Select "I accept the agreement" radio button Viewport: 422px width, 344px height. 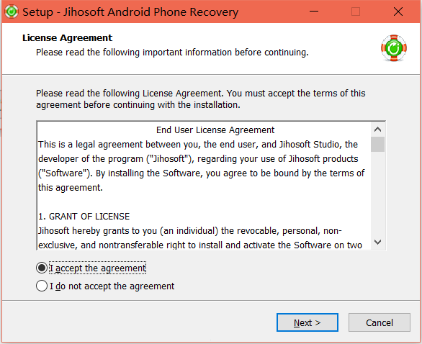coord(42,268)
